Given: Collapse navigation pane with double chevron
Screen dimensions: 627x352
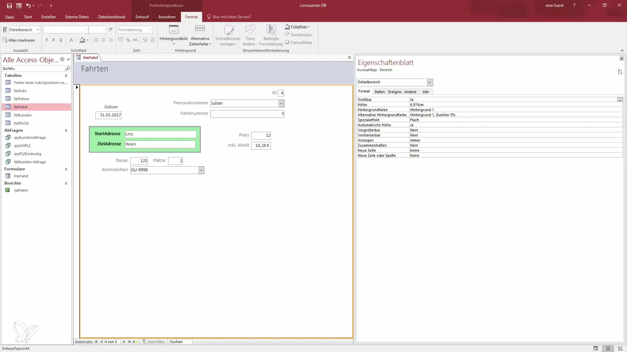Looking at the screenshot, I should 68,59.
